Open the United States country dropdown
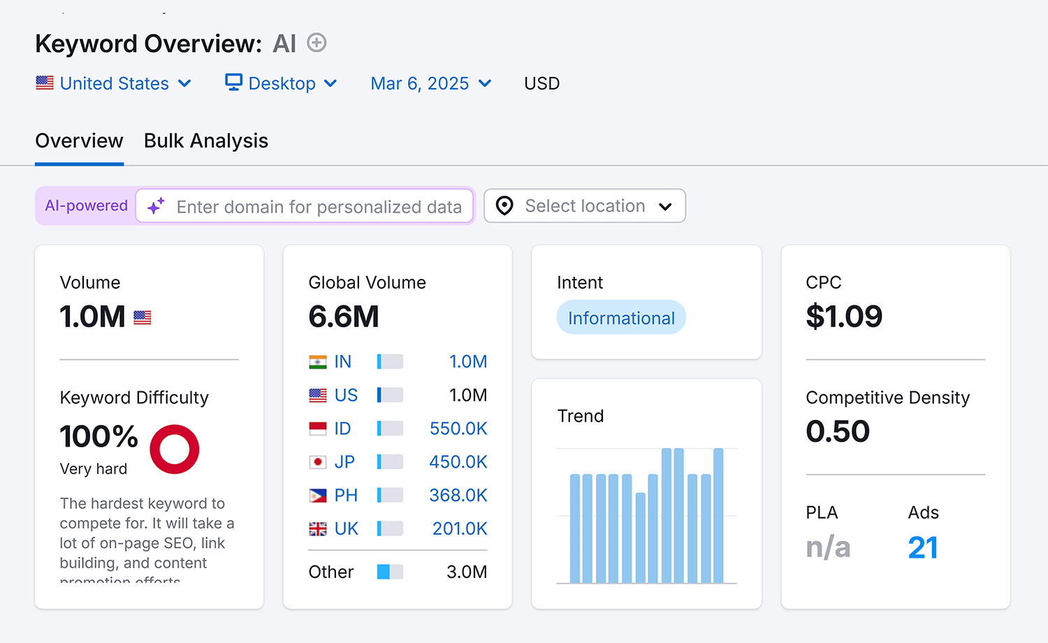This screenshot has height=643, width=1048. pyautogui.click(x=114, y=83)
